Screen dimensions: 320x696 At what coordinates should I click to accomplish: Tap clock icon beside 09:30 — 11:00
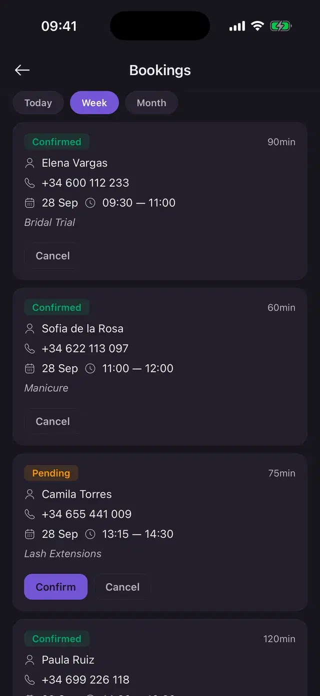pyautogui.click(x=90, y=203)
